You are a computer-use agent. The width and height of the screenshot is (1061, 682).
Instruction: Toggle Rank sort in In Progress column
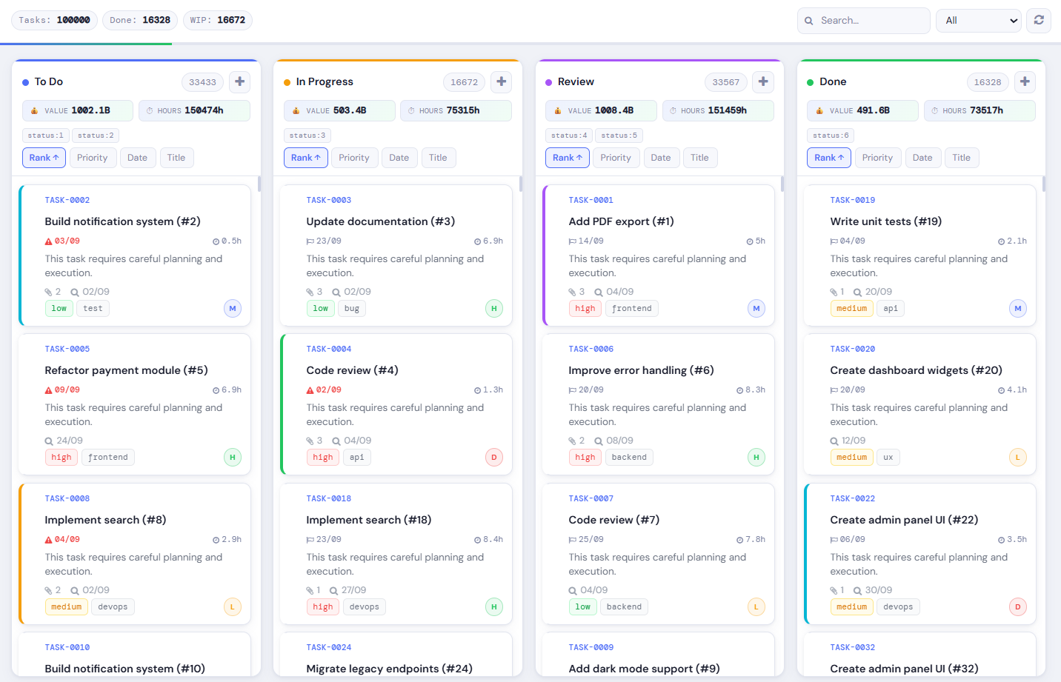point(306,158)
